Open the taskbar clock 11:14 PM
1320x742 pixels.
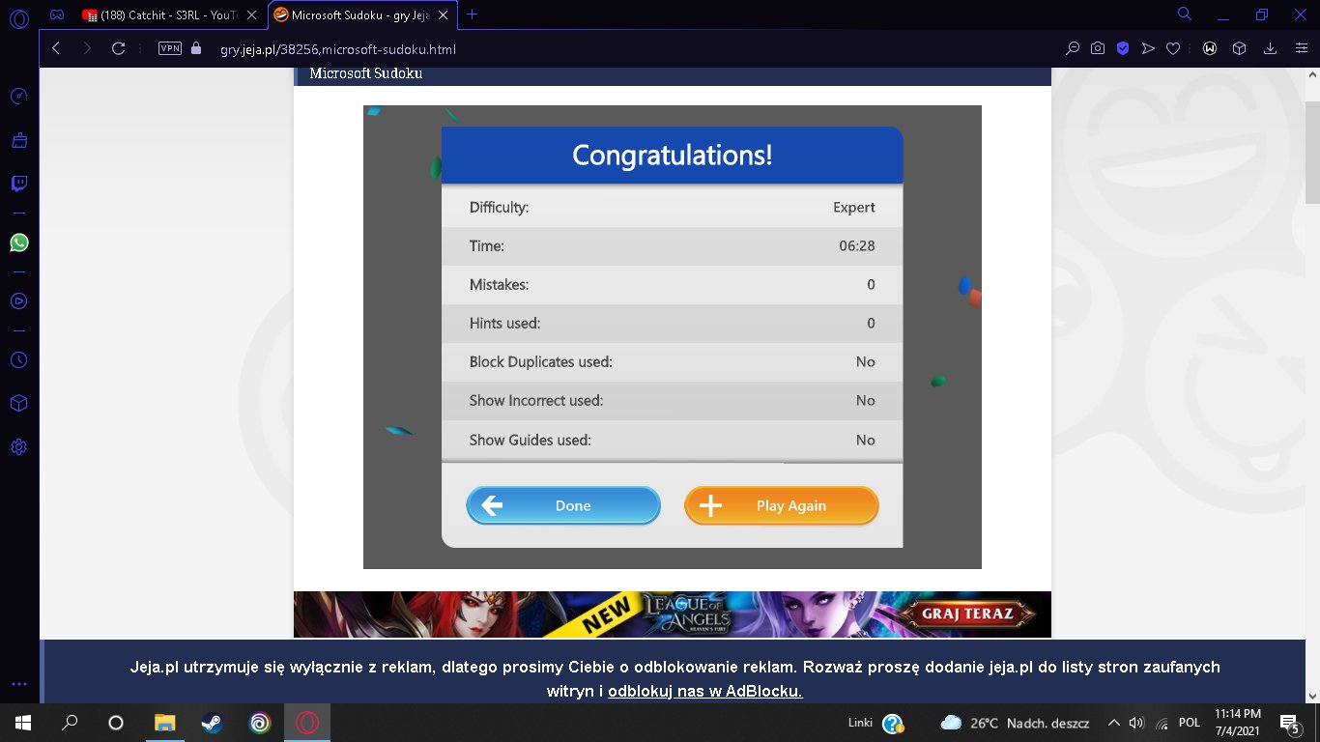[x=1238, y=723]
